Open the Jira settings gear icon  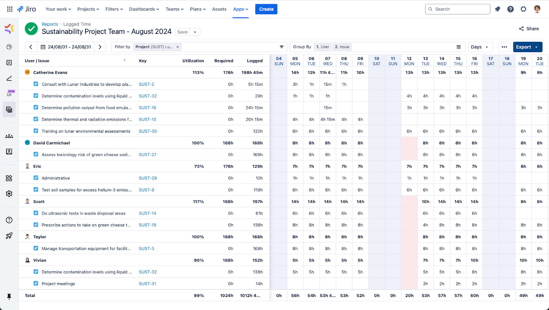tap(523, 9)
